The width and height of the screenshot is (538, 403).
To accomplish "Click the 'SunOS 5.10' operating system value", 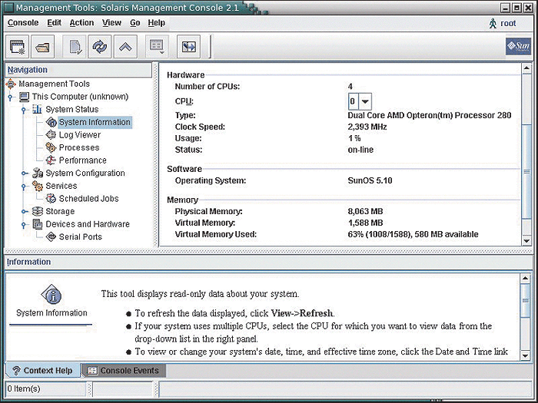I will 370,180.
